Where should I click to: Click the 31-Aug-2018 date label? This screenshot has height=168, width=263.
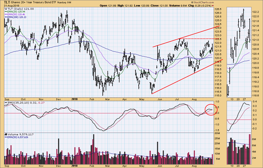pos(12,5)
